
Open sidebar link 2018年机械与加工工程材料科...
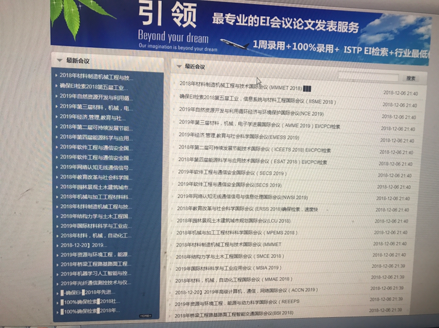pyautogui.click(x=96, y=197)
